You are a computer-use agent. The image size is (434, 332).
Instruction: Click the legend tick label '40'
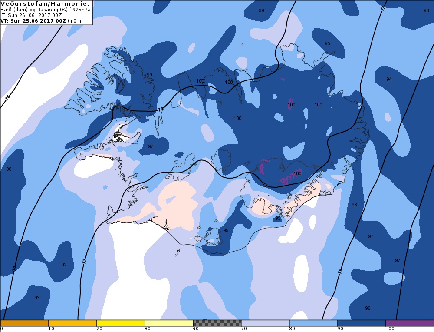pyautogui.click(x=196, y=329)
